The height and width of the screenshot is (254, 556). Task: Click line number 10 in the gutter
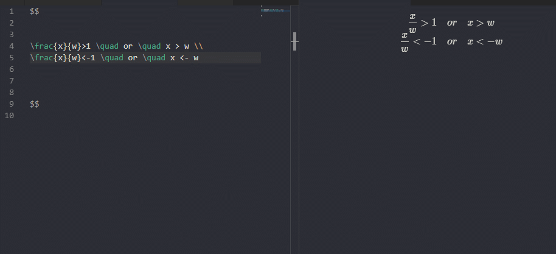10,116
